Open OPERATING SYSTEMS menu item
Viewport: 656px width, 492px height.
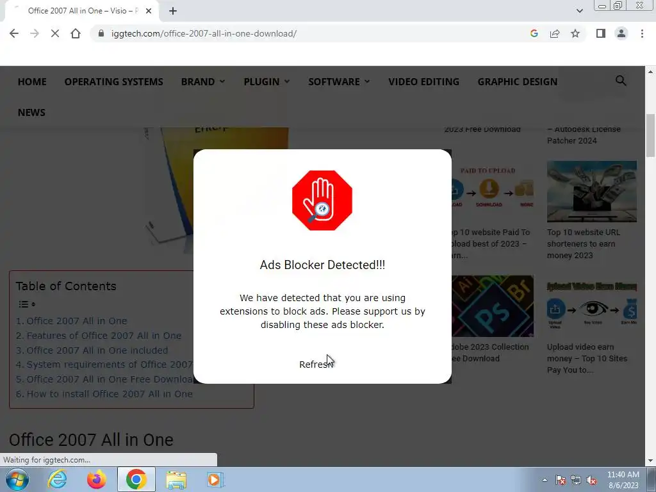click(114, 81)
